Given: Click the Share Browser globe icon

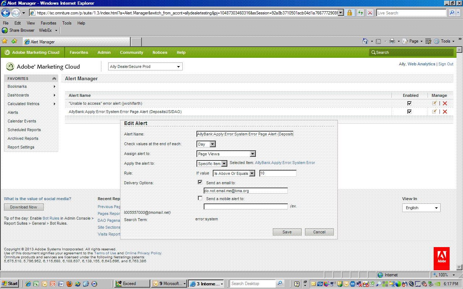Looking at the screenshot, I should pos(5,30).
